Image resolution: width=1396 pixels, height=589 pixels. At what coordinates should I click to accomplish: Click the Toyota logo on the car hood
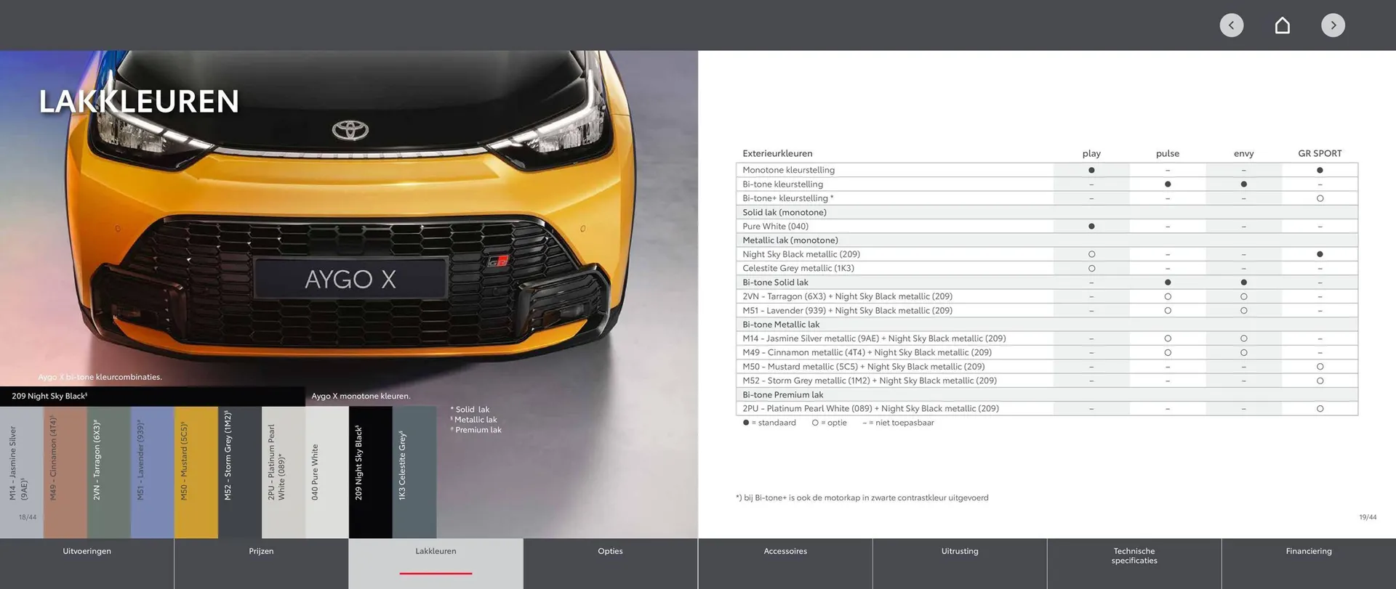pyautogui.click(x=350, y=130)
